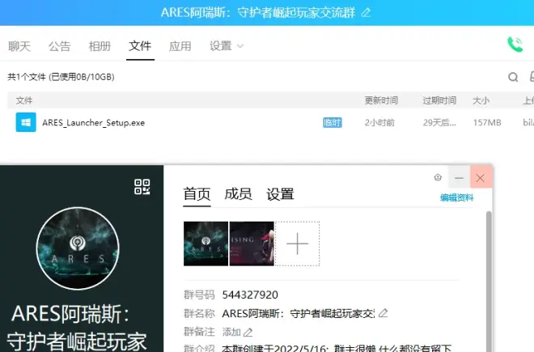Go to the 相册 tab
Screen dimensions: 534x352
100,46
